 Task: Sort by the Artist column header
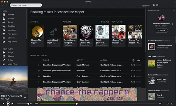click(80, 60)
